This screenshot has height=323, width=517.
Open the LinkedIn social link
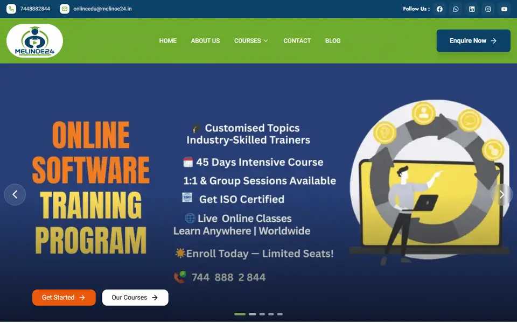tap(472, 9)
